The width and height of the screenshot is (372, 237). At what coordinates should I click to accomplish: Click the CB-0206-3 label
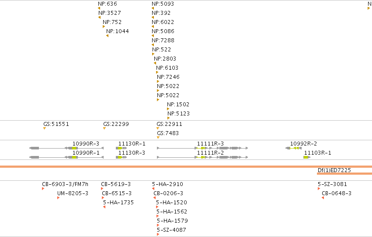click(x=168, y=193)
